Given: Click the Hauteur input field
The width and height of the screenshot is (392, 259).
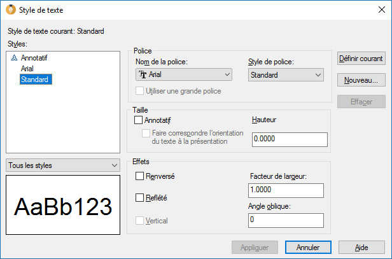Looking at the screenshot, I should tap(289, 139).
